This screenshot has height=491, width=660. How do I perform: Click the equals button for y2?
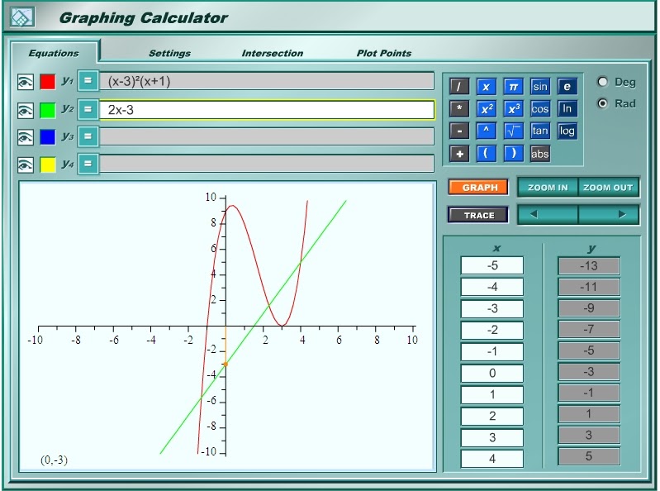(x=88, y=109)
